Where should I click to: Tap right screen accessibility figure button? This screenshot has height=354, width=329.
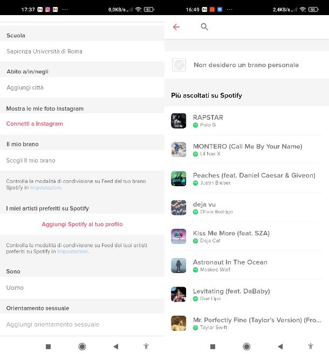pos(311,346)
